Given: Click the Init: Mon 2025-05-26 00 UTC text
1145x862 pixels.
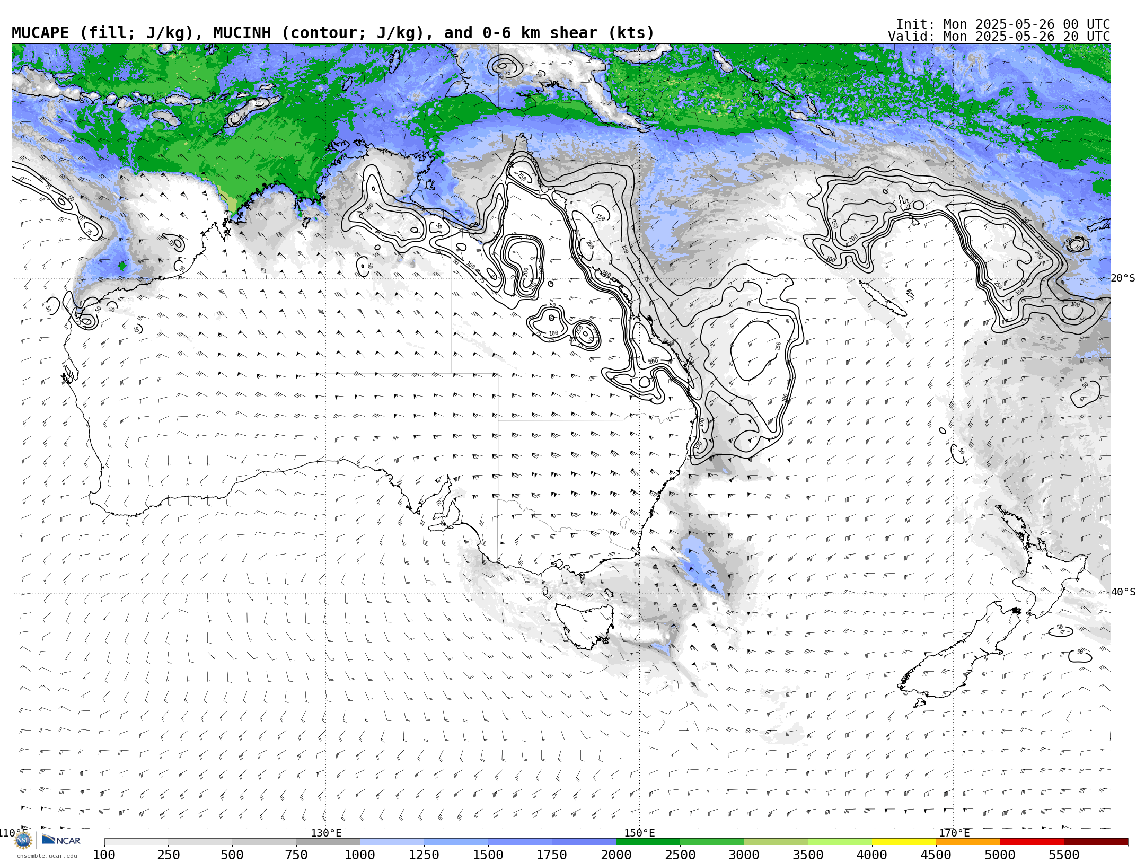Looking at the screenshot, I should click(x=1002, y=24).
